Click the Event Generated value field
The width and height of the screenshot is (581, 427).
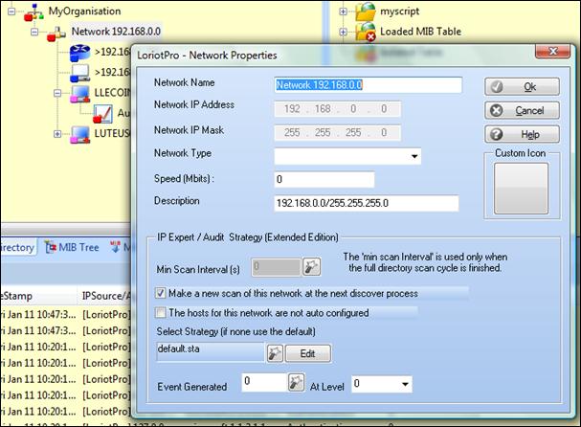pyautogui.click(x=264, y=382)
